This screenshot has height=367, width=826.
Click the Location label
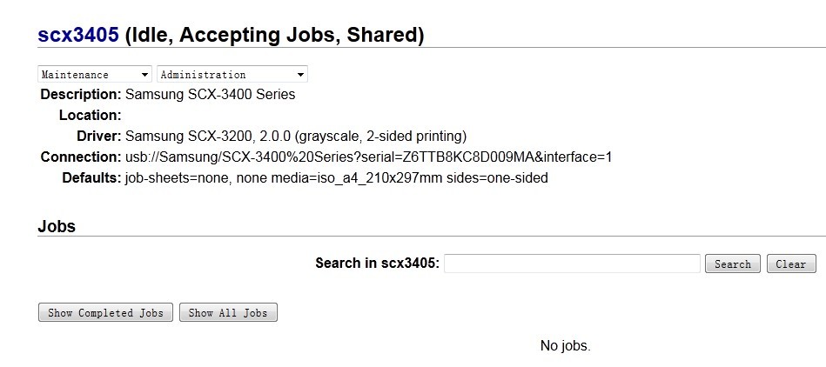(90, 116)
